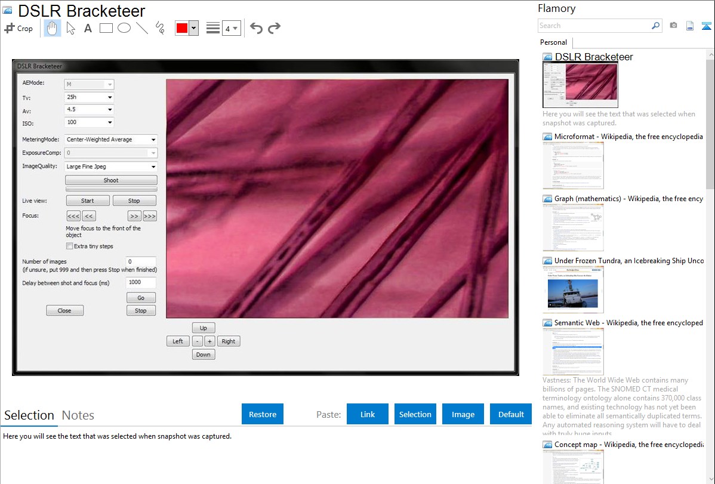Select the straight line tool
The width and height of the screenshot is (715, 484).
pos(142,28)
